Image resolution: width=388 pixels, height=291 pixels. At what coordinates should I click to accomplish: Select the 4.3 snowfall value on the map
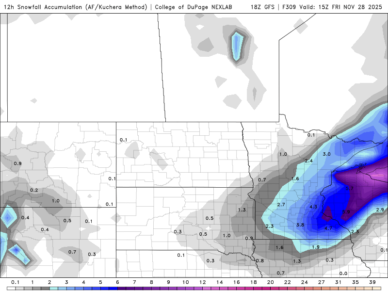tap(313, 207)
